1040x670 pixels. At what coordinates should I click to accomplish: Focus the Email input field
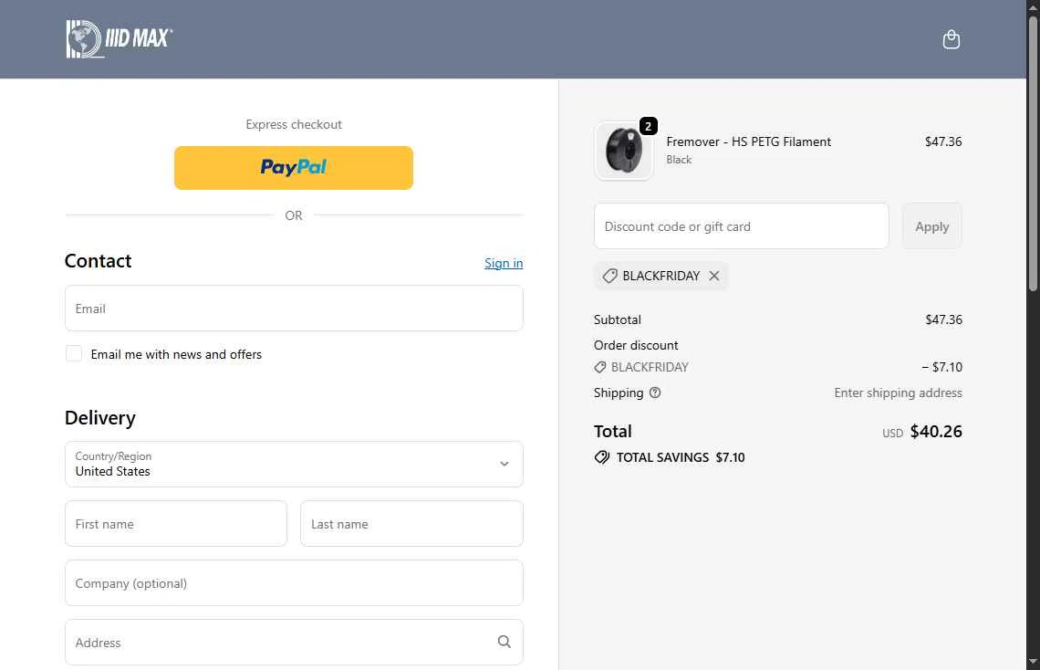(294, 309)
